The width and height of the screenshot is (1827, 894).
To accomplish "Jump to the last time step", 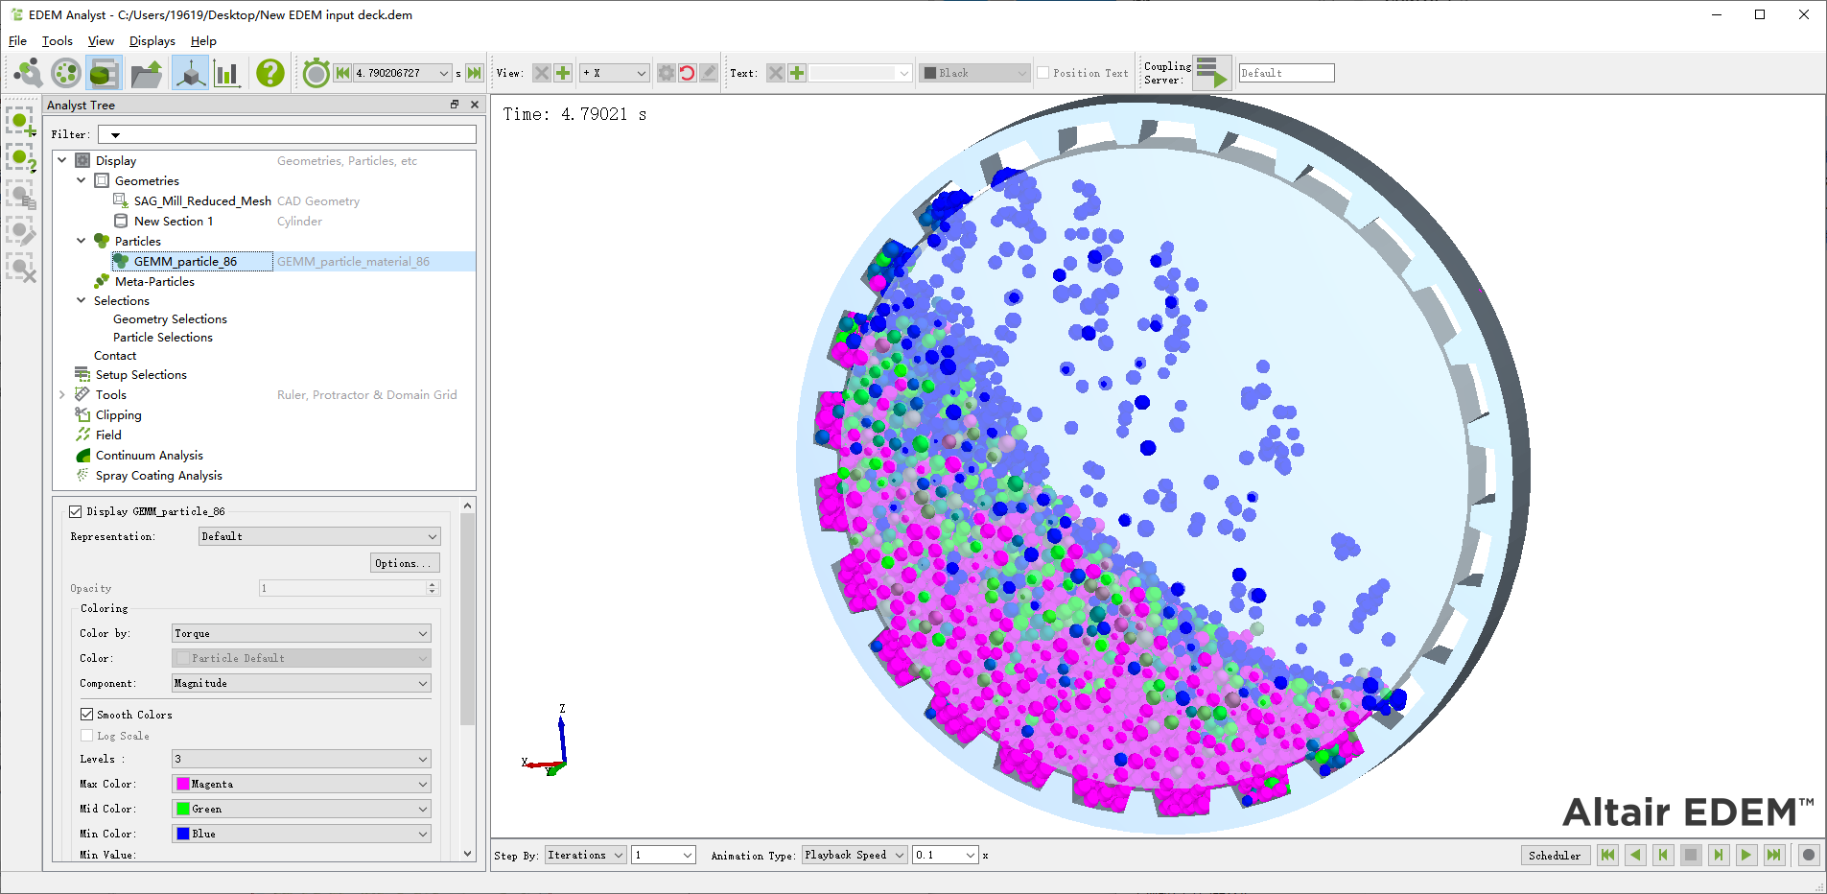I will pos(474,73).
